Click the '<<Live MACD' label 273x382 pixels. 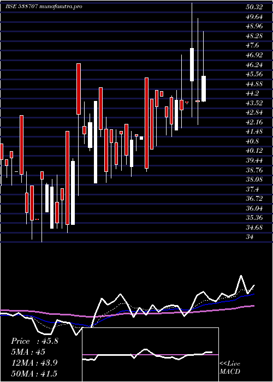pos(230,368)
